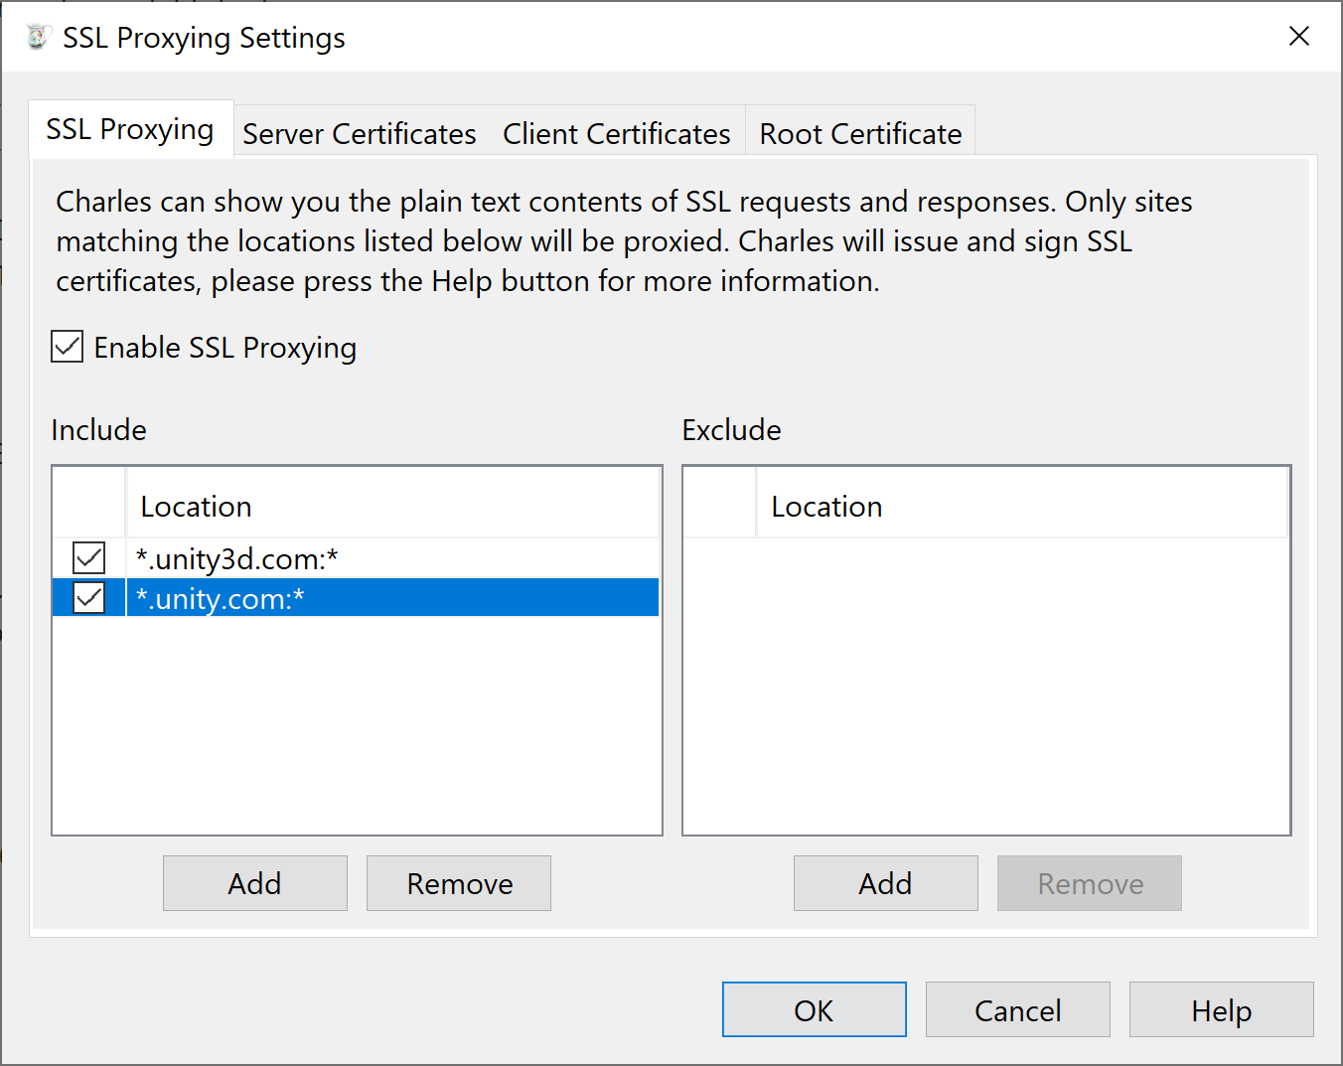
Task: Open the Server Certificates tab
Action: (360, 133)
